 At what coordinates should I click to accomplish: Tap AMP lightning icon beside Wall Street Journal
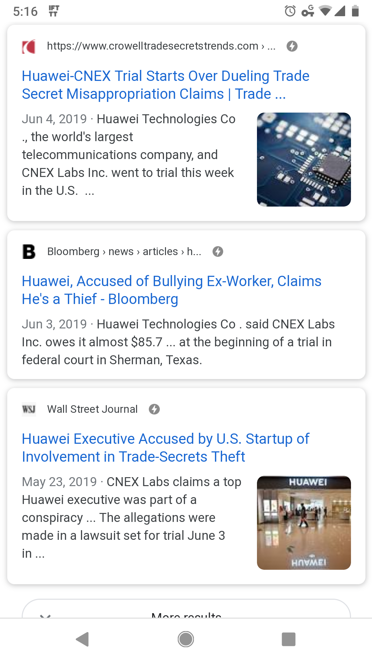[154, 409]
